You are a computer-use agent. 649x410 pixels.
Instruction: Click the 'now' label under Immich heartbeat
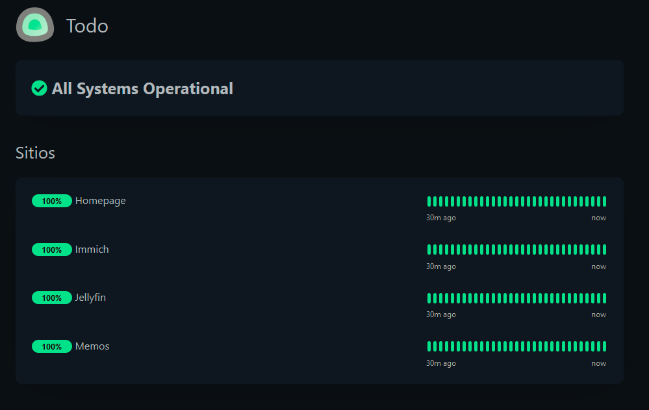click(598, 266)
